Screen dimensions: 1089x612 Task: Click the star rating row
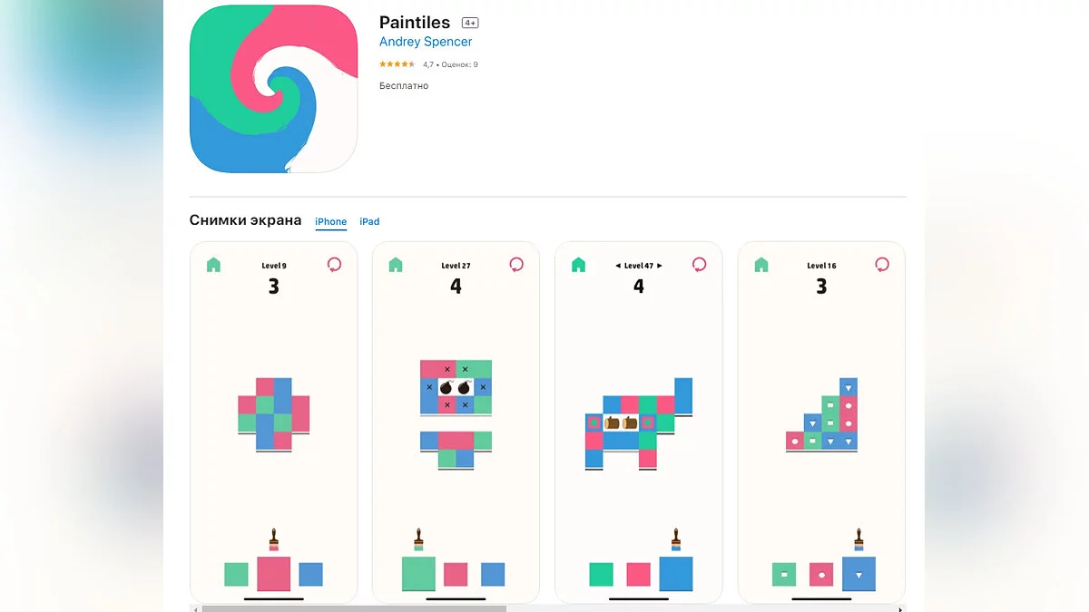[397, 64]
